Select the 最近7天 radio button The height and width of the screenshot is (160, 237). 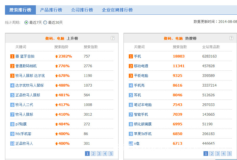(x=26, y=23)
